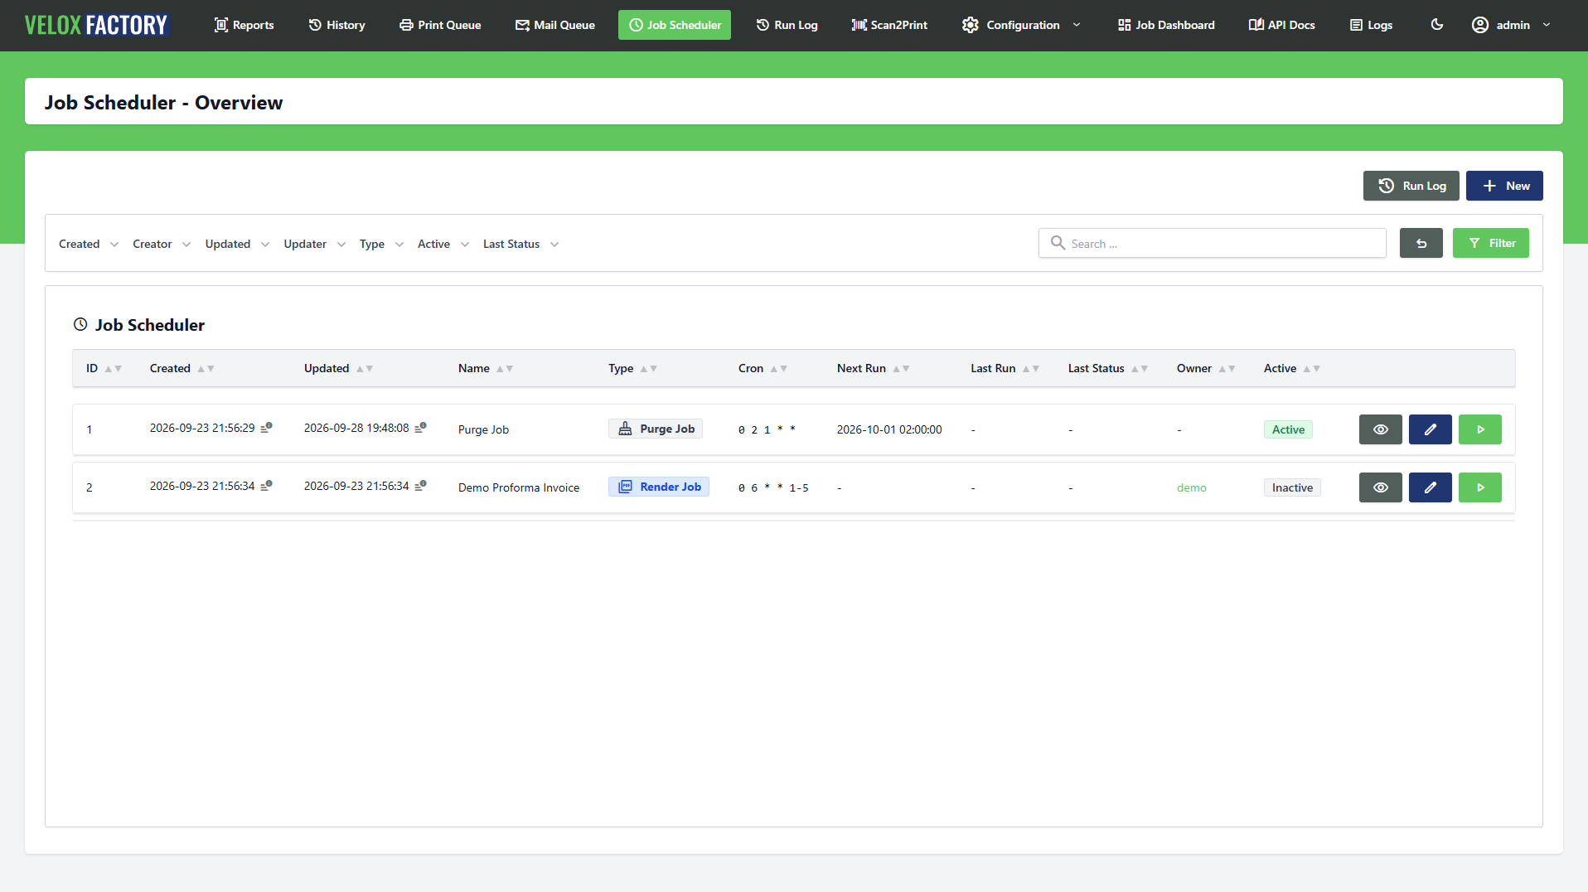Open Mail Queue navbar item
Viewport: 1588px width, 892px height.
click(x=555, y=25)
